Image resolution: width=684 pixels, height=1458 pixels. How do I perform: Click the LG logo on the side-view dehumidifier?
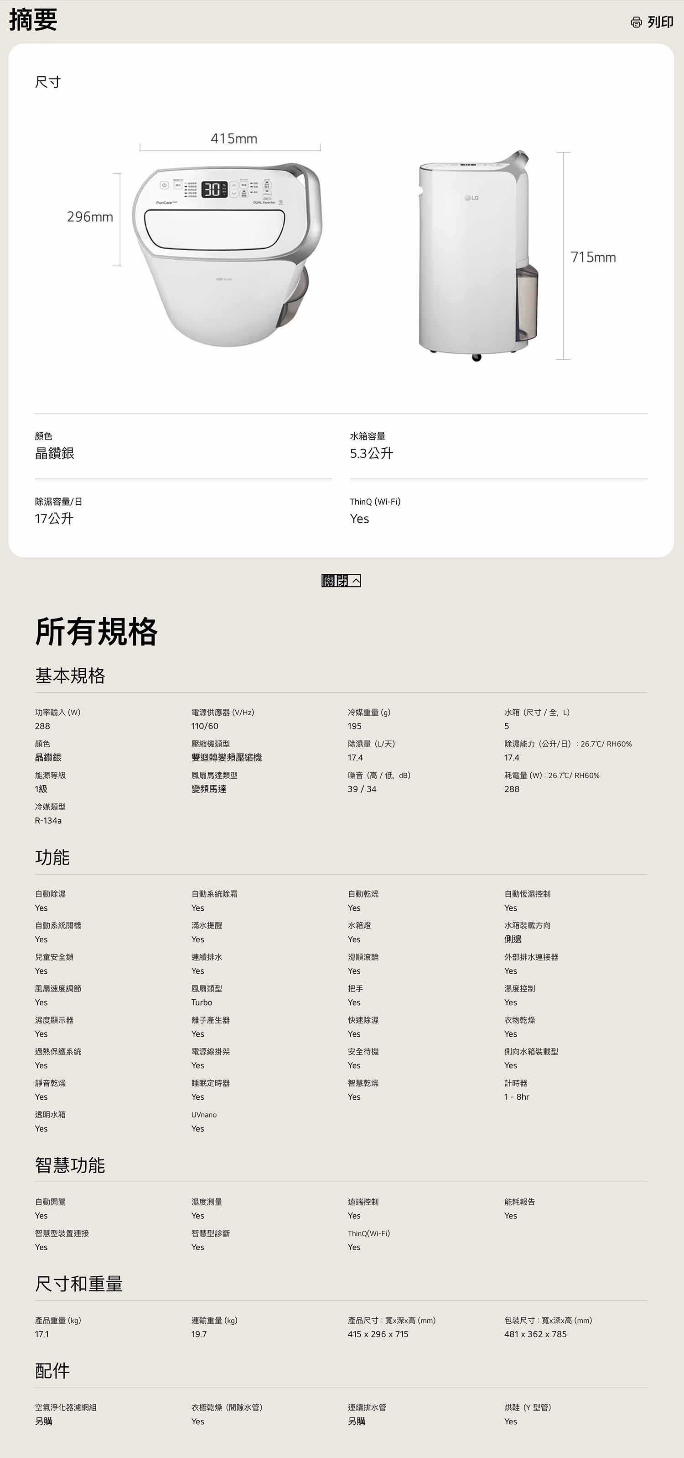tap(472, 198)
